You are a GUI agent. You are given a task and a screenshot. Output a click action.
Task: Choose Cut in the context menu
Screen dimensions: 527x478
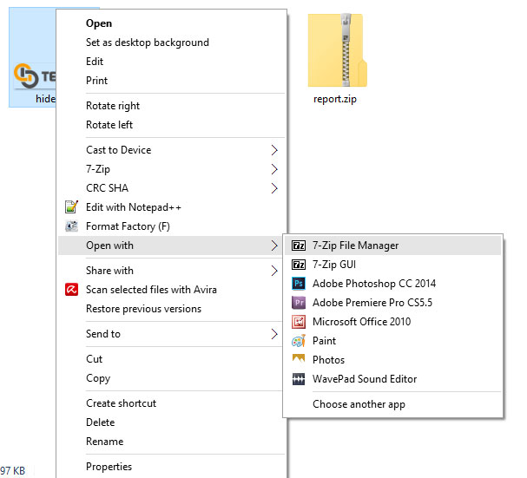coord(171,359)
